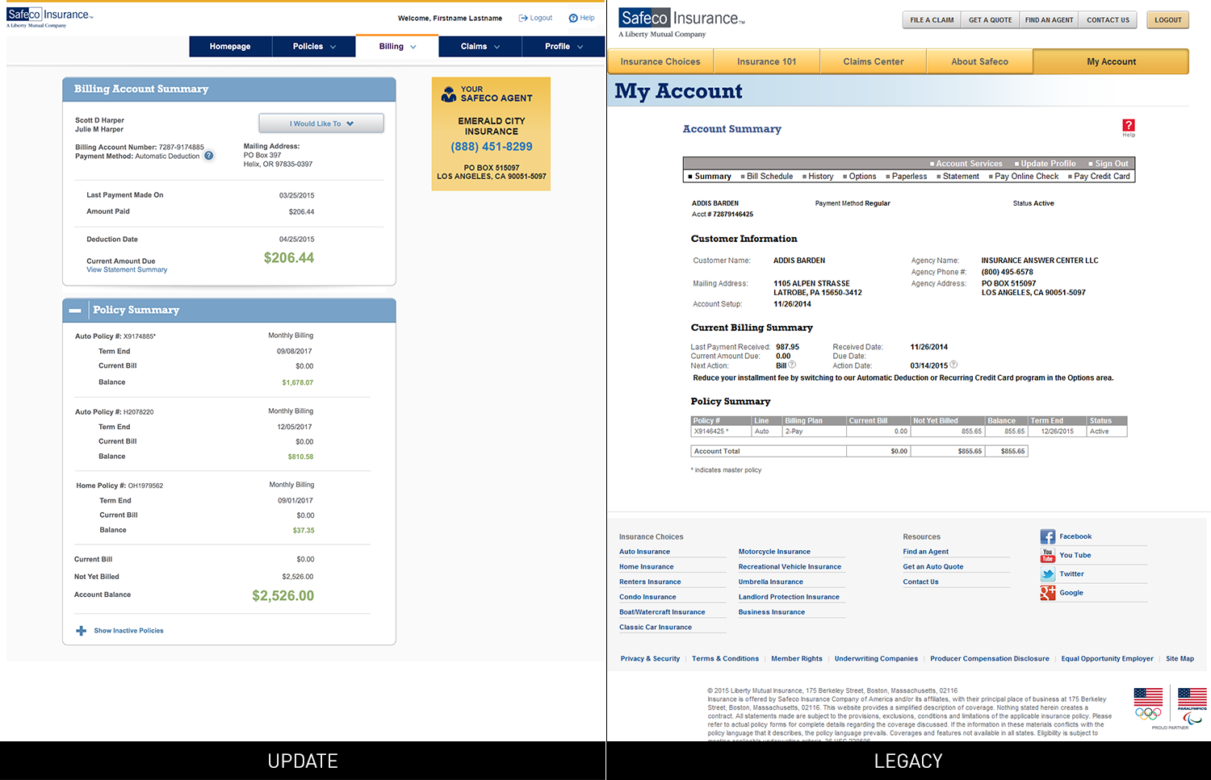Click Account Balance amount $2,526.00

coord(283,596)
